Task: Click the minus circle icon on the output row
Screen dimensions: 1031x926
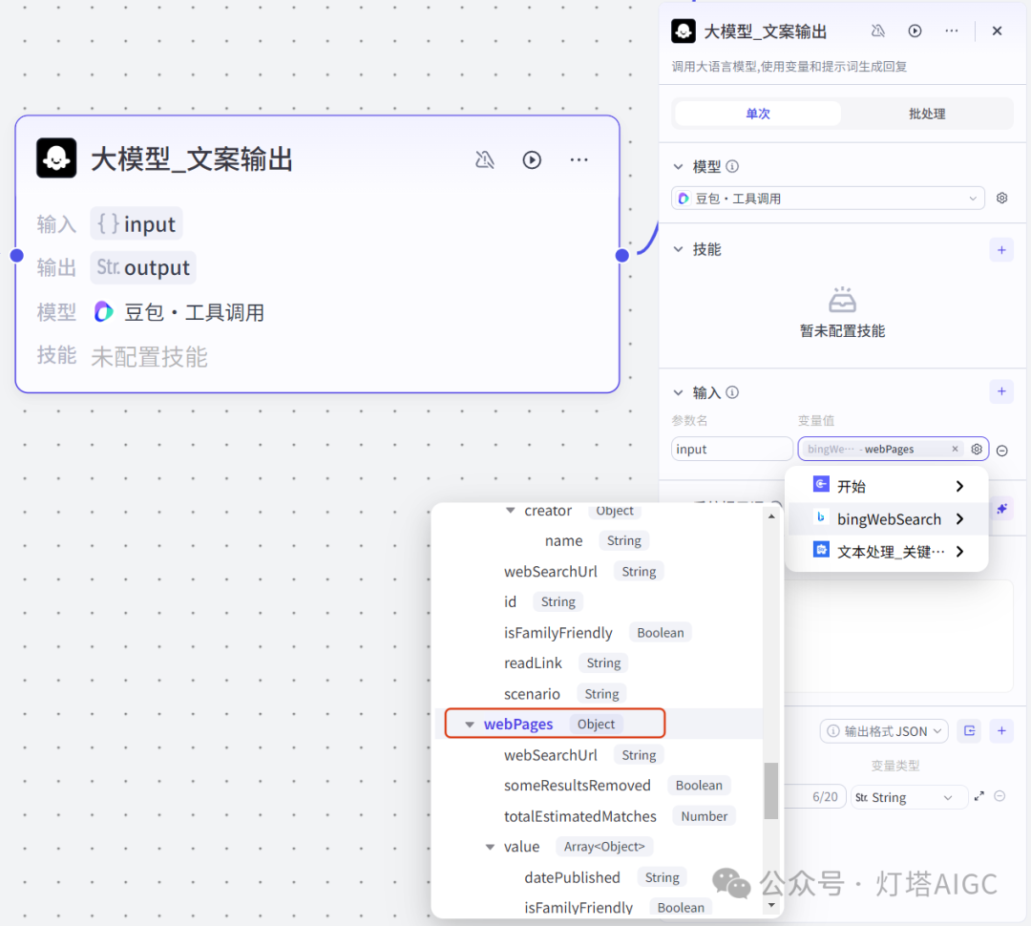Action: coord(999,796)
